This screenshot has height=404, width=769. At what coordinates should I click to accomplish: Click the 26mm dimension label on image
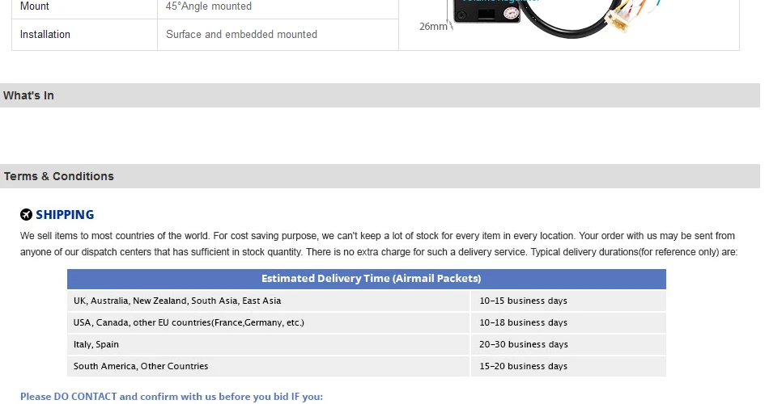[x=433, y=27]
